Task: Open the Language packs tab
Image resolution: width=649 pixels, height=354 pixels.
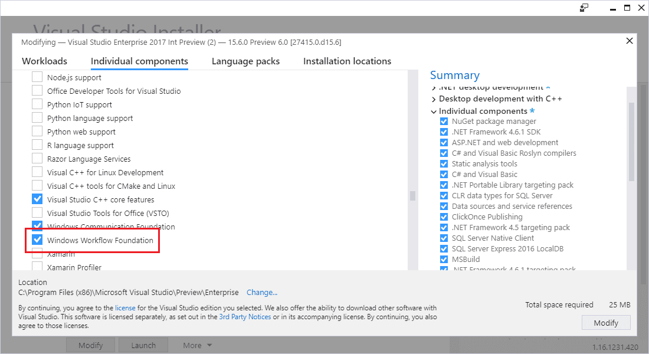Action: 245,61
